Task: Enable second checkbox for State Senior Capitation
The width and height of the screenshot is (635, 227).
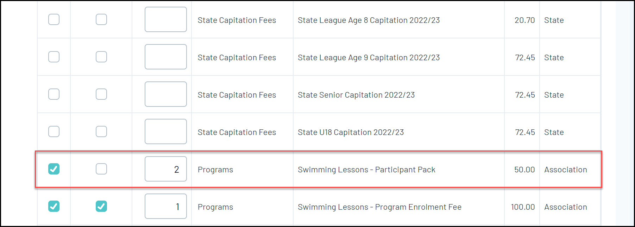Action: click(101, 94)
